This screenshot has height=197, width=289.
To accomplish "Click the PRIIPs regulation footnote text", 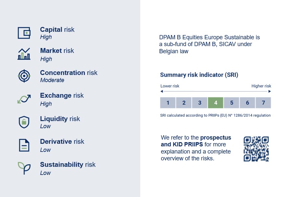I will tap(215, 115).
